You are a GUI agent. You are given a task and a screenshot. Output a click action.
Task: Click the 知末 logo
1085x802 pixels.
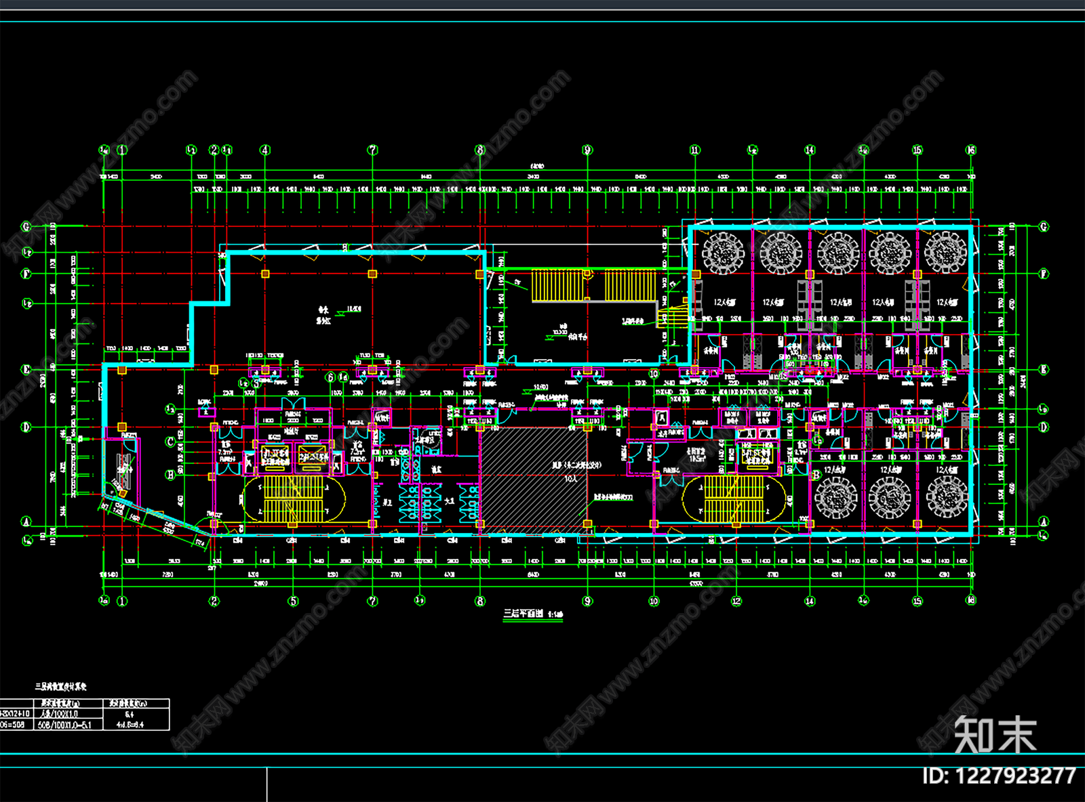point(995,735)
